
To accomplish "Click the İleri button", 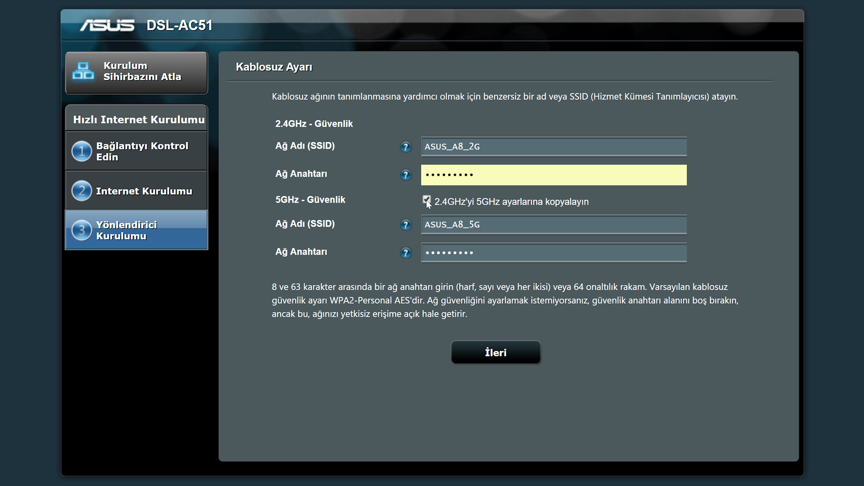I will point(495,352).
